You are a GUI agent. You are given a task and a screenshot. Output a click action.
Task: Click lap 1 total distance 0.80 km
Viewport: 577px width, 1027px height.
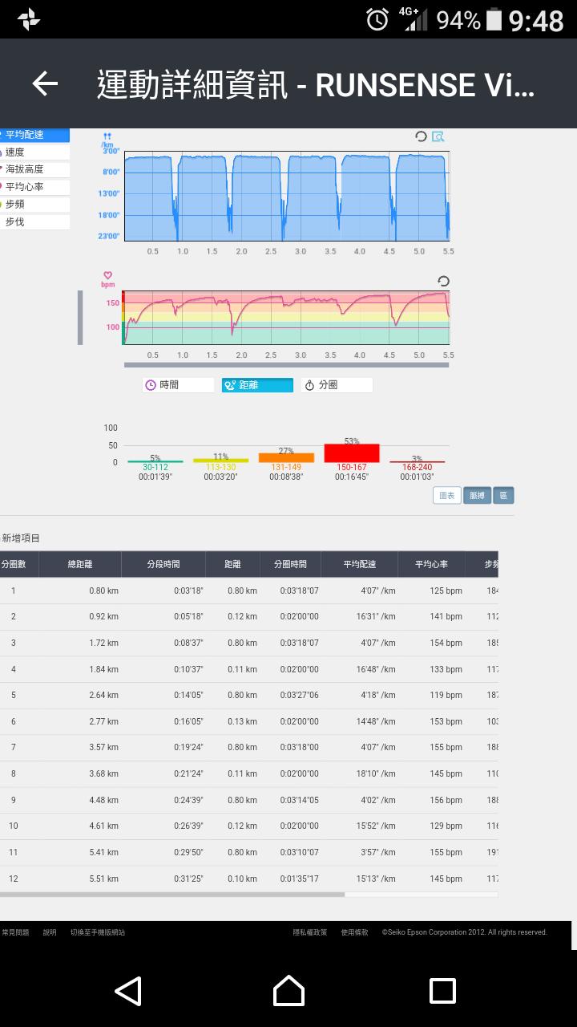104,591
